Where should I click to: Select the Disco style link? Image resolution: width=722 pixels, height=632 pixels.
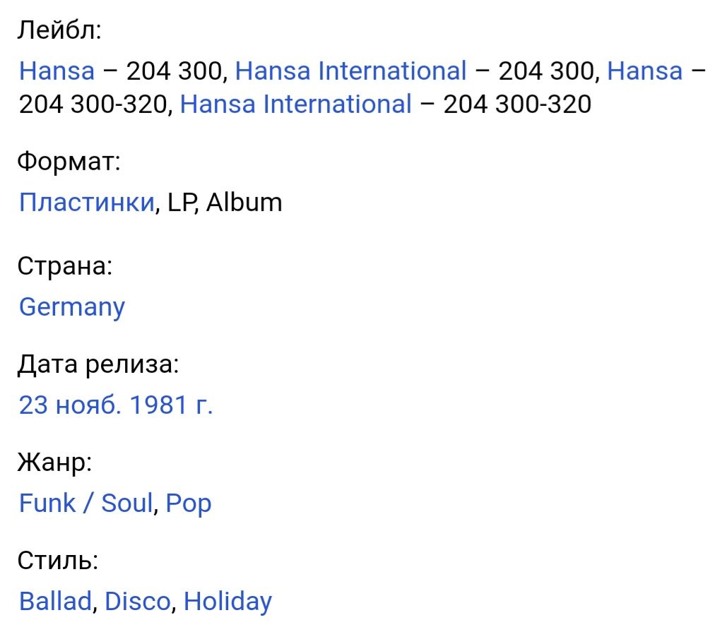138,601
